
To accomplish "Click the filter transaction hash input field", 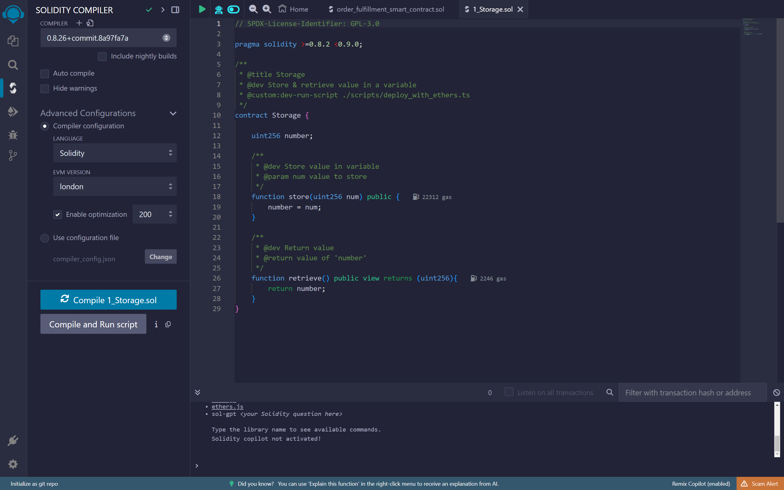I will tap(693, 392).
